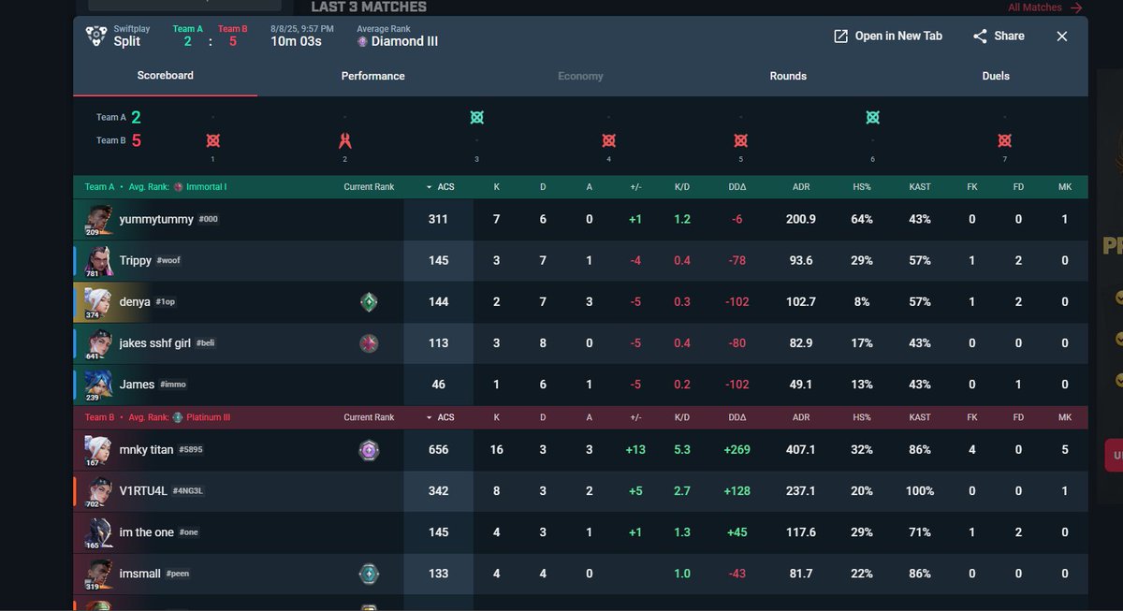Click the Share icon
Viewport: 1123px width, 611px height.
980,36
